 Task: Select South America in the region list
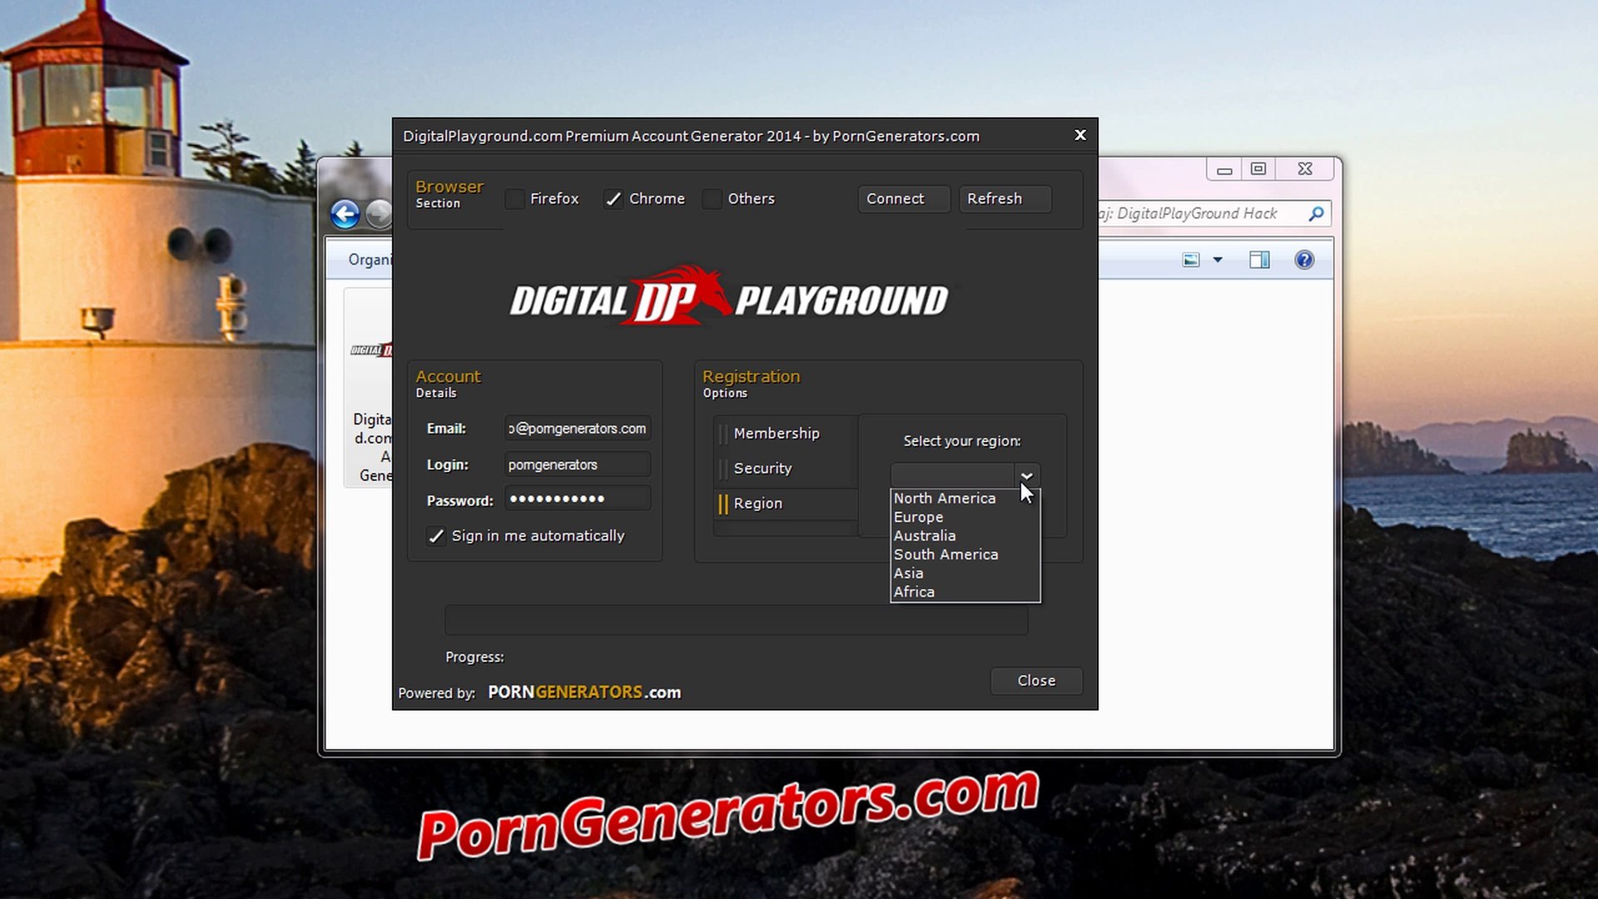tap(945, 554)
